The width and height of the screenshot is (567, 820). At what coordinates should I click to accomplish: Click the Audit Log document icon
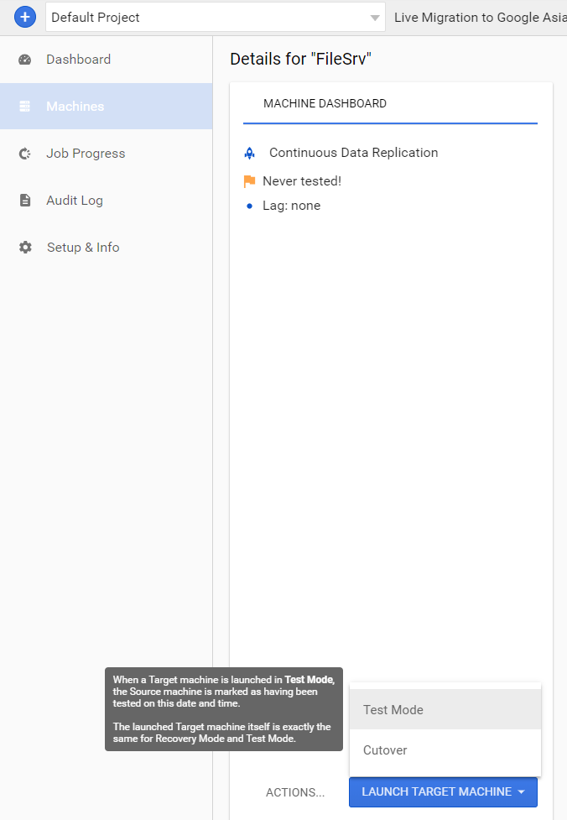25,201
